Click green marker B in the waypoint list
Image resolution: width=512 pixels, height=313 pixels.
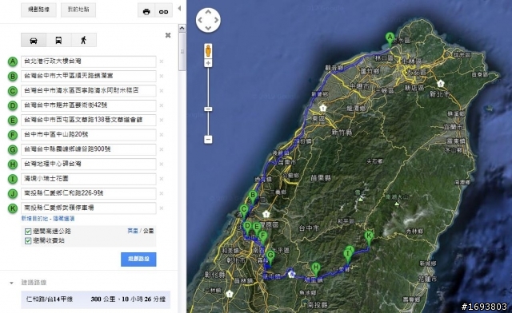(x=13, y=76)
